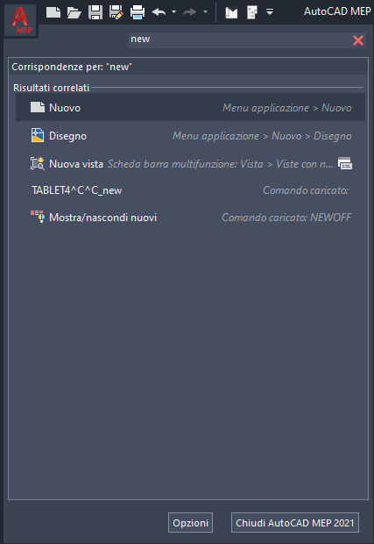Image resolution: width=374 pixels, height=544 pixels.
Task: Click the Redo arrow icon
Action: (x=190, y=12)
